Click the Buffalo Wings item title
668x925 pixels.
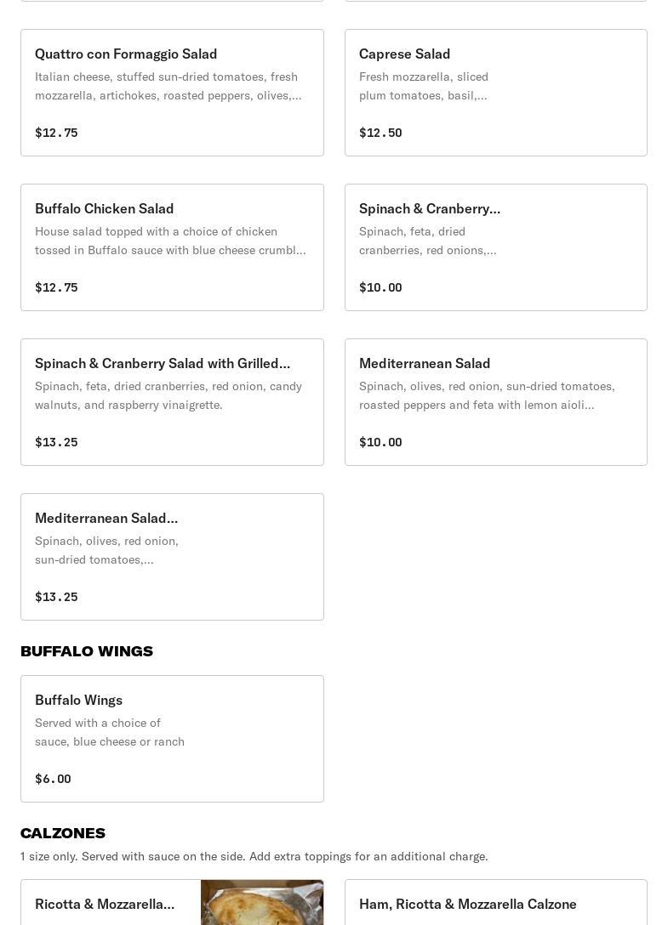coord(78,700)
